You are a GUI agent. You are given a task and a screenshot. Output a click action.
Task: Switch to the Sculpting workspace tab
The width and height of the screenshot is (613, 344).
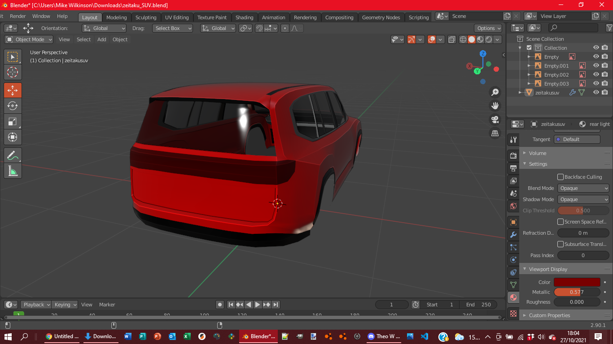point(146,17)
